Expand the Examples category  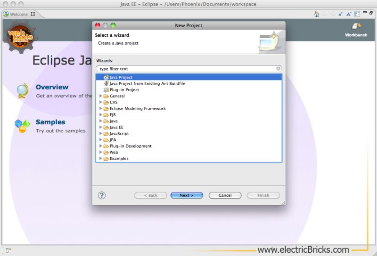click(101, 158)
